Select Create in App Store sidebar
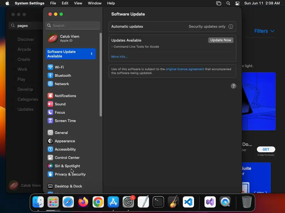 click(x=24, y=59)
